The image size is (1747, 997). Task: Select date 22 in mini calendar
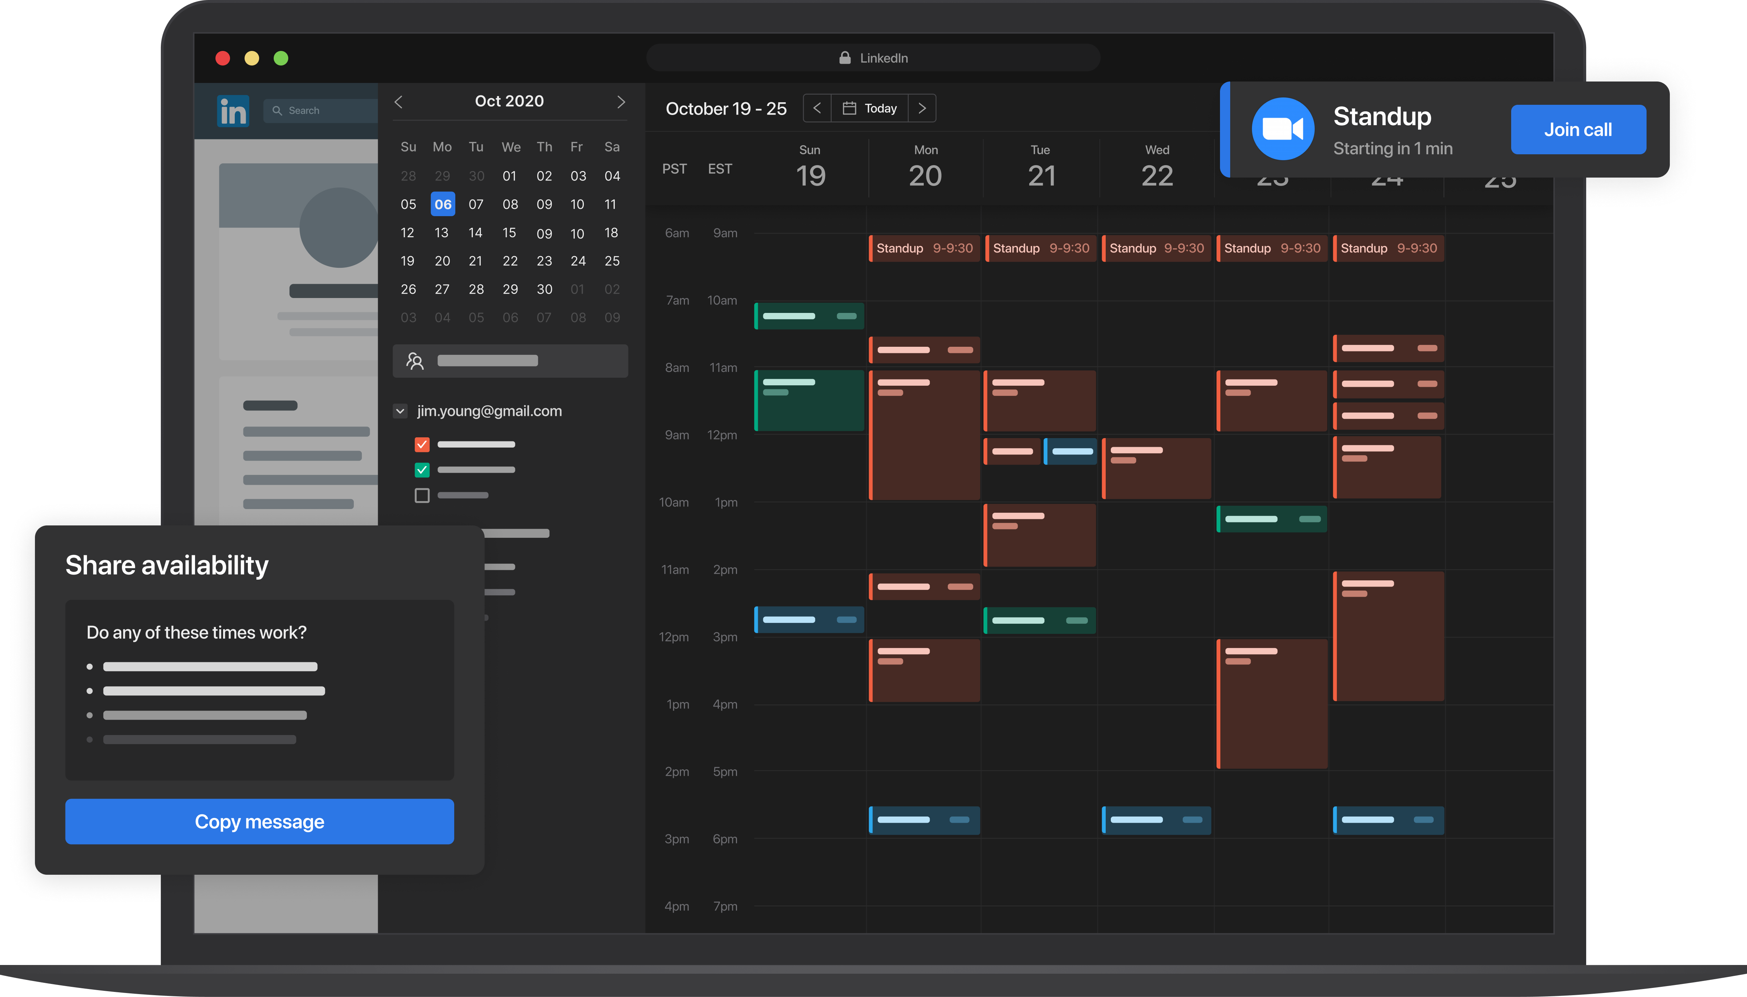coord(510,261)
